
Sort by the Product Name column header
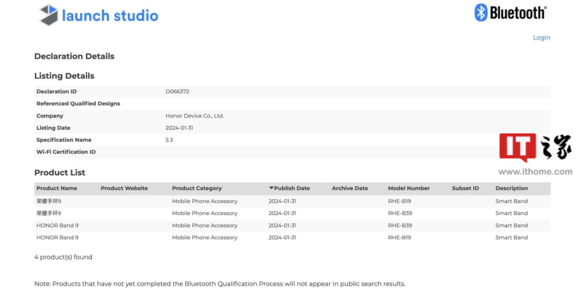[57, 188]
